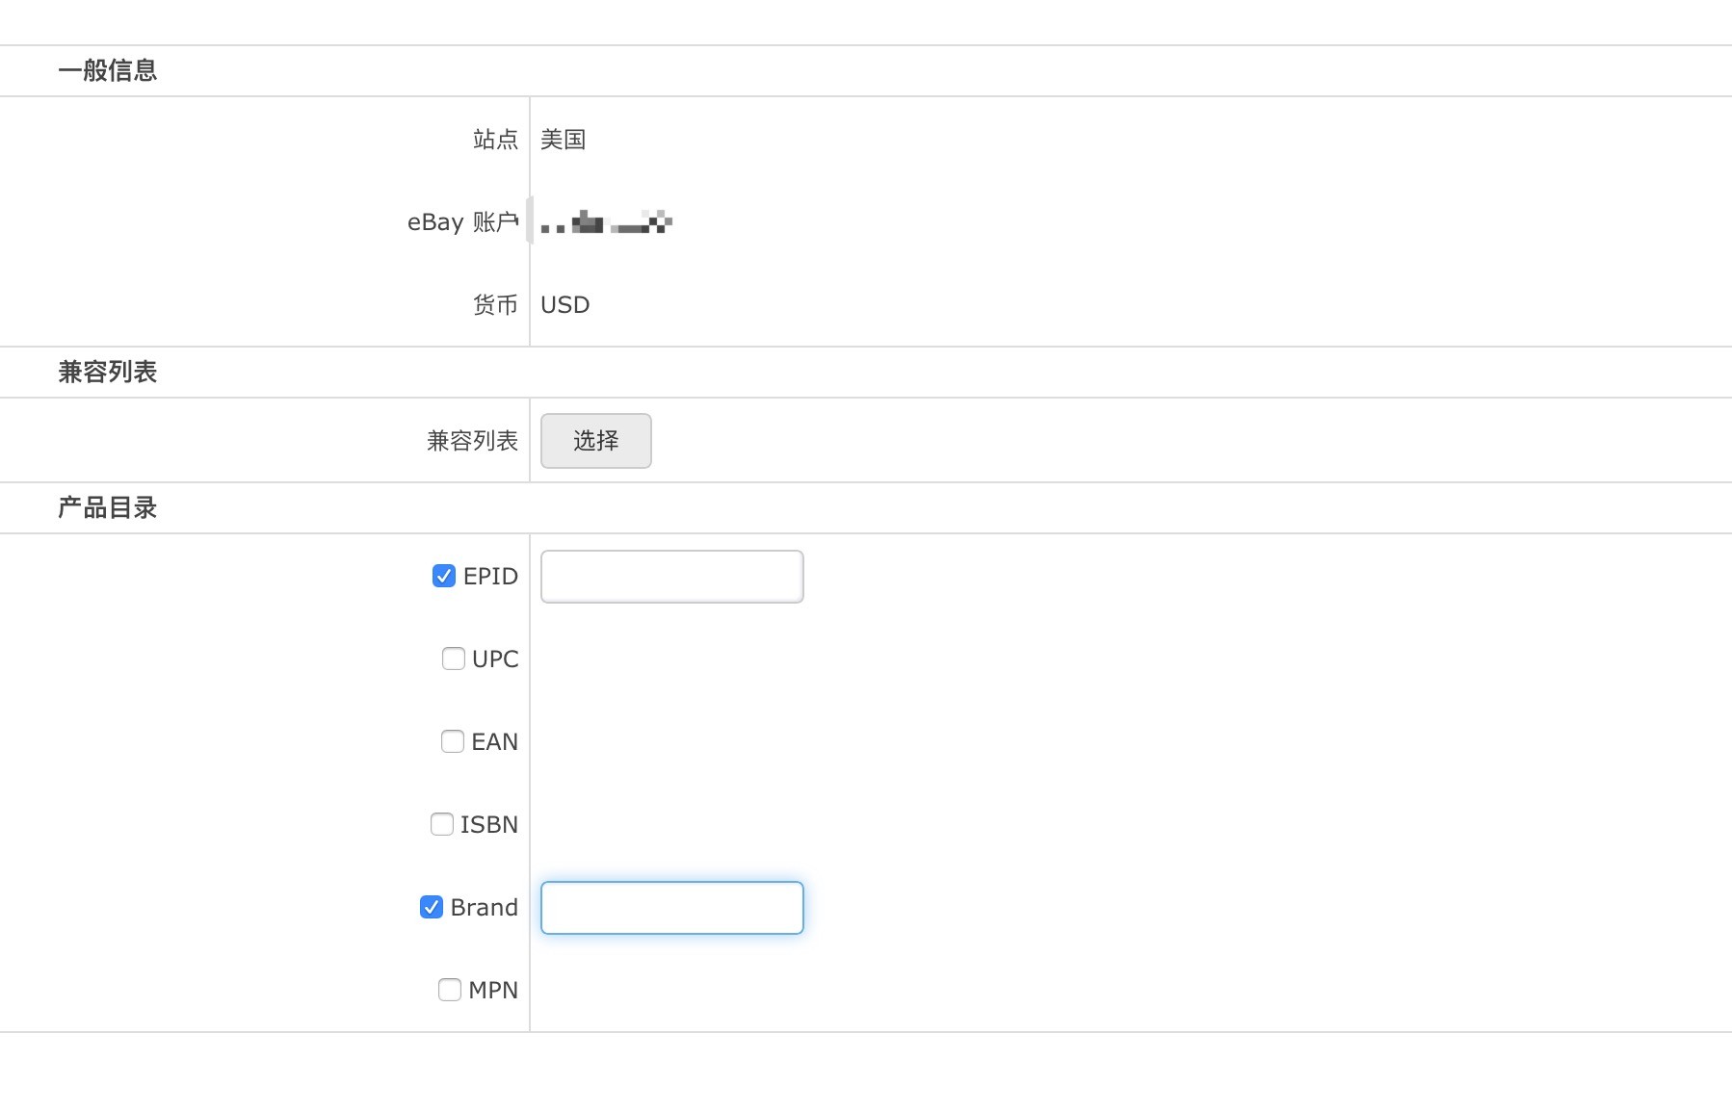Click the 货币 field label
The width and height of the screenshot is (1732, 1111).
(x=495, y=305)
